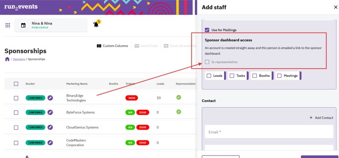Select the CloudGenius Systems row checkbox
This screenshot has width=339, height=158.
coord(16,128)
